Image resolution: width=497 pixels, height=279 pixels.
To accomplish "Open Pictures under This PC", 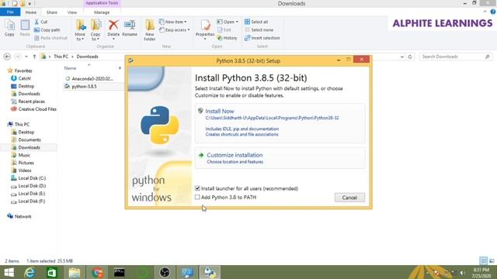I will 26,163.
